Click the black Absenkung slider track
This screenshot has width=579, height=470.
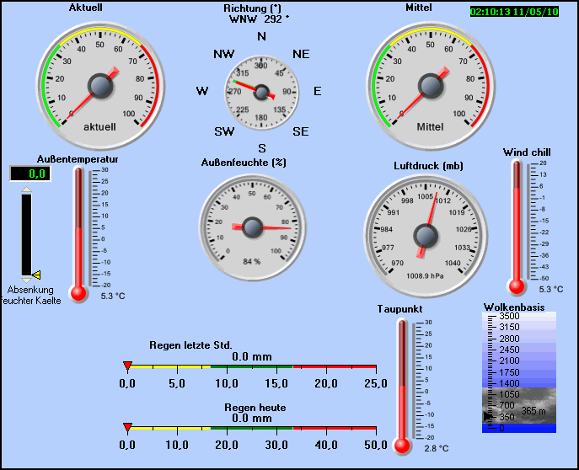click(x=26, y=234)
